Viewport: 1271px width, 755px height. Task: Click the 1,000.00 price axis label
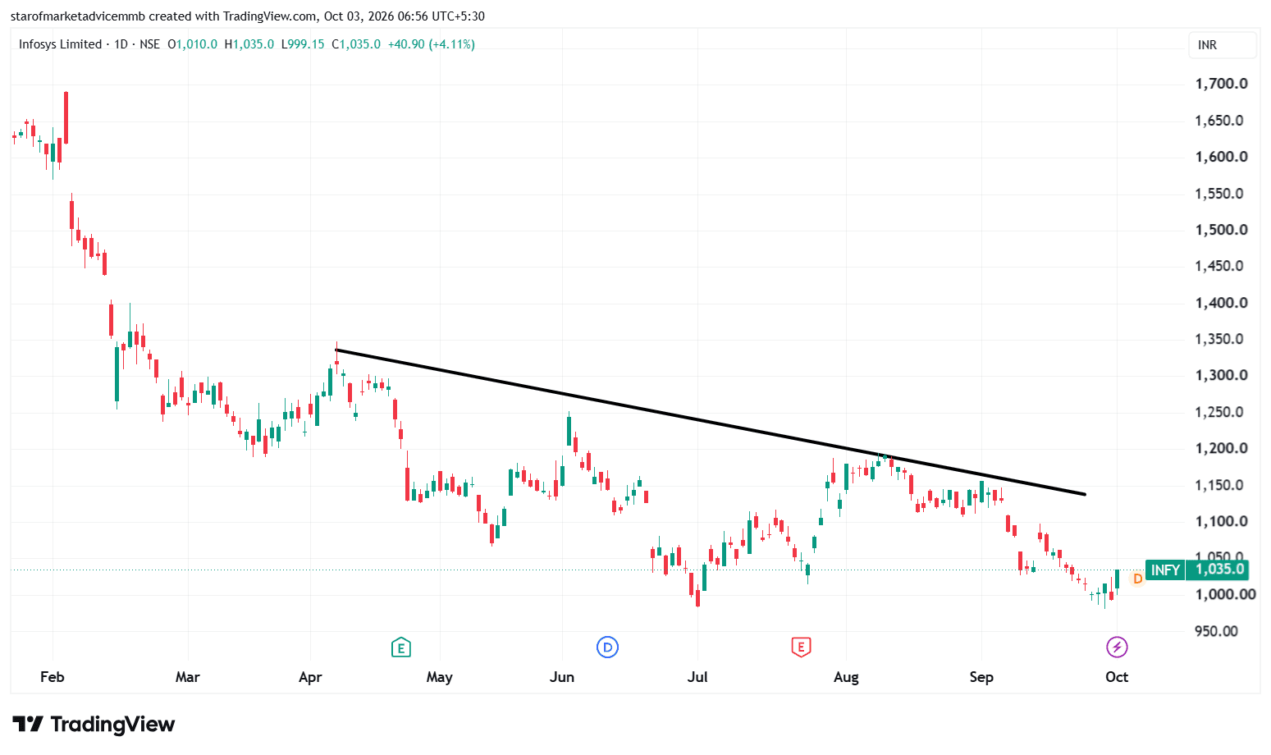tap(1225, 594)
